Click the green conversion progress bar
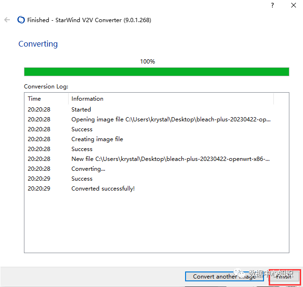Viewport: 303px width, 287px height. 156,72
